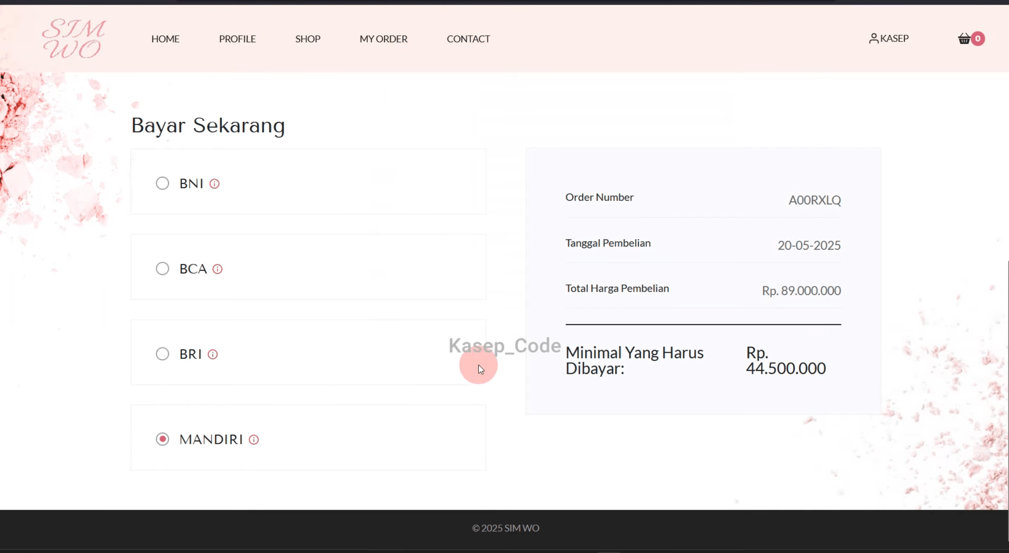The width and height of the screenshot is (1009, 553).
Task: Click the SIM WO logo
Action: point(74,39)
